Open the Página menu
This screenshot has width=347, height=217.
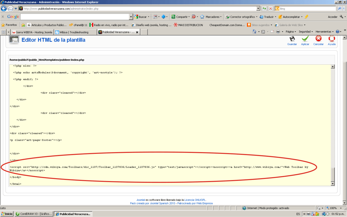291,32
